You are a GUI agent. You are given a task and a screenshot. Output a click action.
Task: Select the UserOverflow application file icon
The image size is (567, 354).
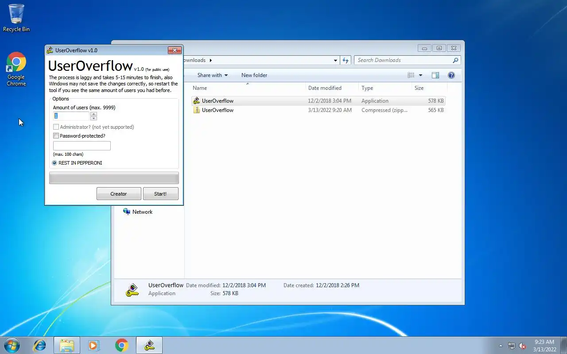[x=196, y=101]
